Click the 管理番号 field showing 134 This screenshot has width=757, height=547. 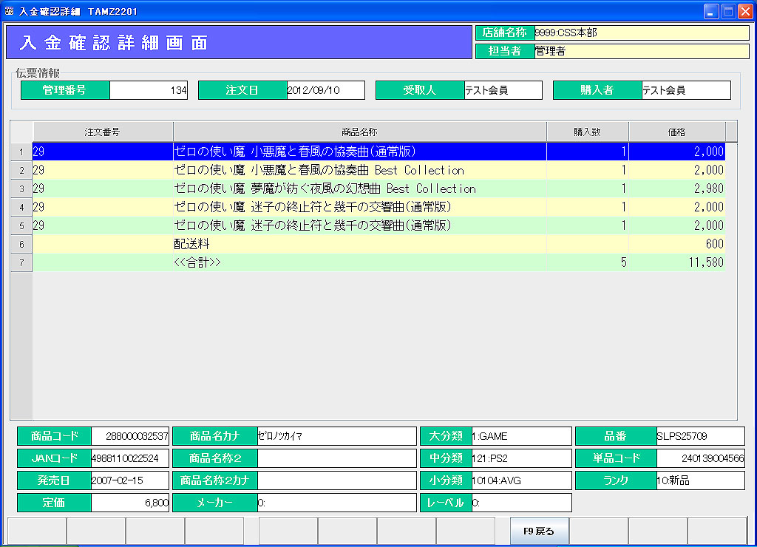pos(148,90)
